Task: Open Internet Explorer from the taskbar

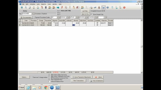Action: click(28, 87)
